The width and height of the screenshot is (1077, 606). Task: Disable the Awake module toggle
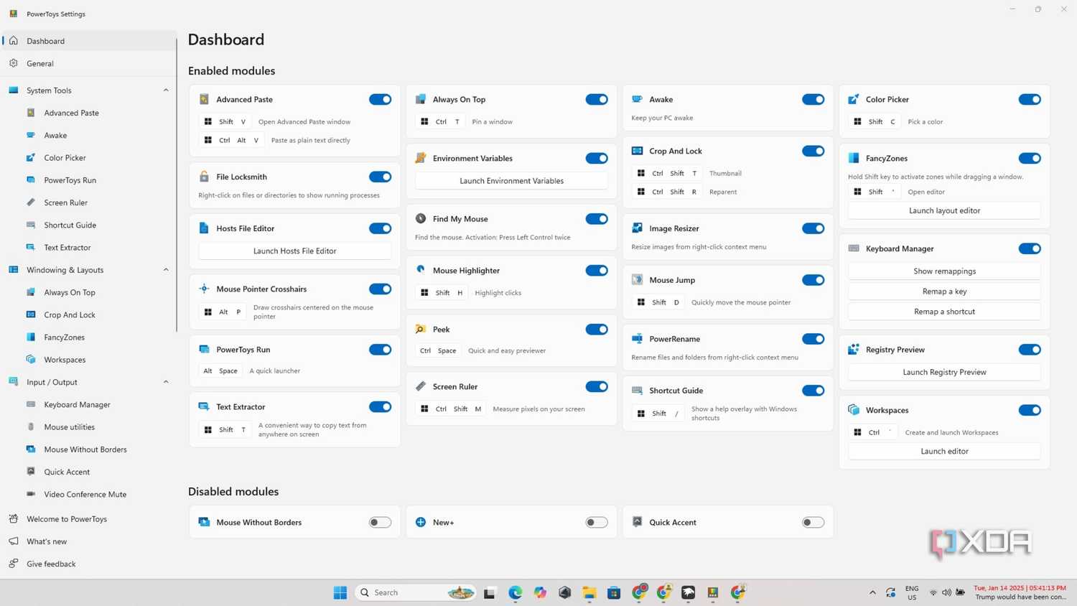pos(813,100)
